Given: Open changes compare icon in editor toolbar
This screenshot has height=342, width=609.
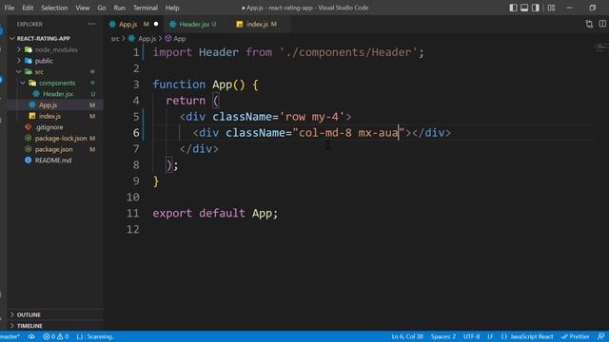Looking at the screenshot, I should pyautogui.click(x=589, y=24).
